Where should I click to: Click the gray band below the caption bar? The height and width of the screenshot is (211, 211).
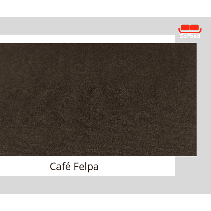click(105, 185)
